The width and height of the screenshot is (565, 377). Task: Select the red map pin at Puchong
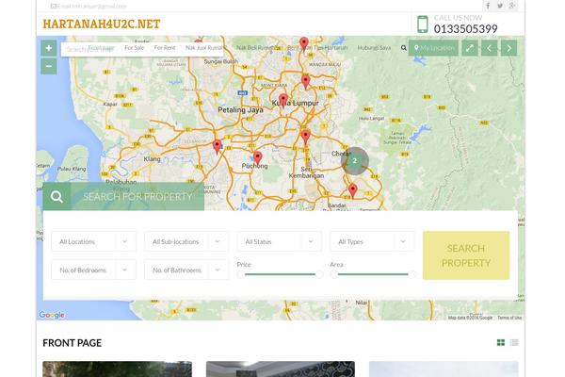[257, 158]
